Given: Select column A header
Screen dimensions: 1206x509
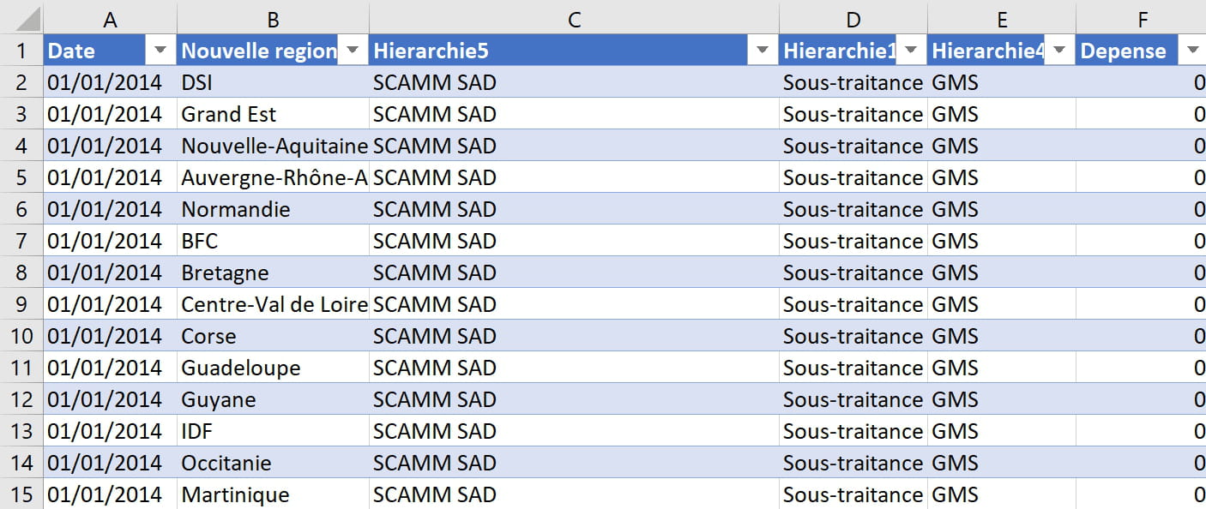Looking at the screenshot, I should tap(110, 19).
